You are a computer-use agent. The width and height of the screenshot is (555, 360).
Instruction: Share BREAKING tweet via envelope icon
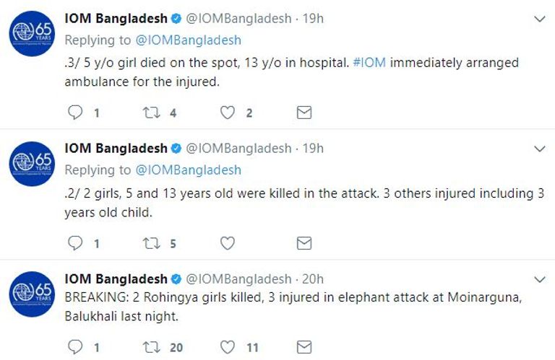(x=304, y=347)
